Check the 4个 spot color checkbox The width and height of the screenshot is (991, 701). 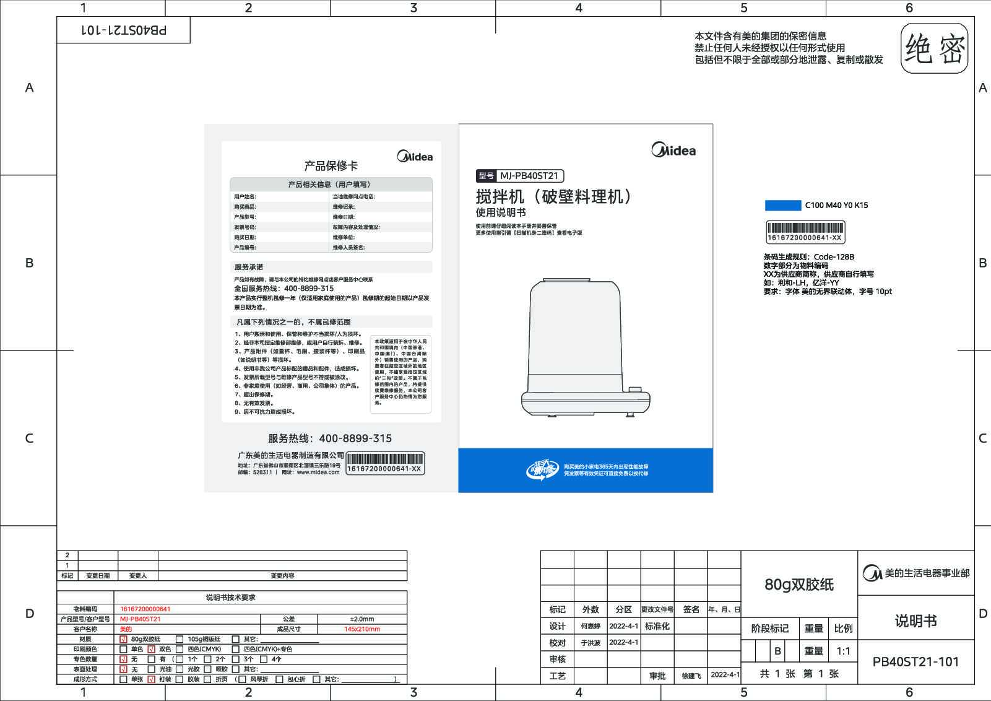pos(263,659)
